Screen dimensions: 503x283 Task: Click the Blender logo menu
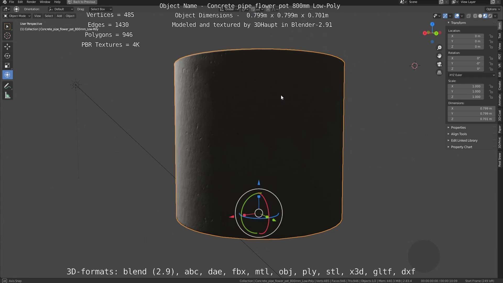tap(4, 2)
